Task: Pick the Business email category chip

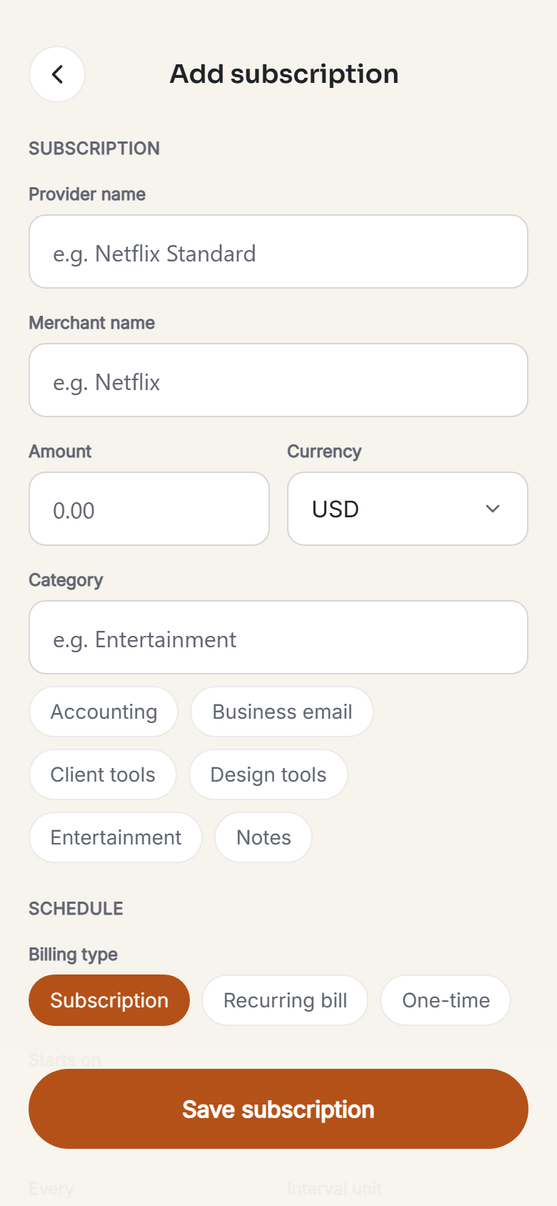Action: 282,712
